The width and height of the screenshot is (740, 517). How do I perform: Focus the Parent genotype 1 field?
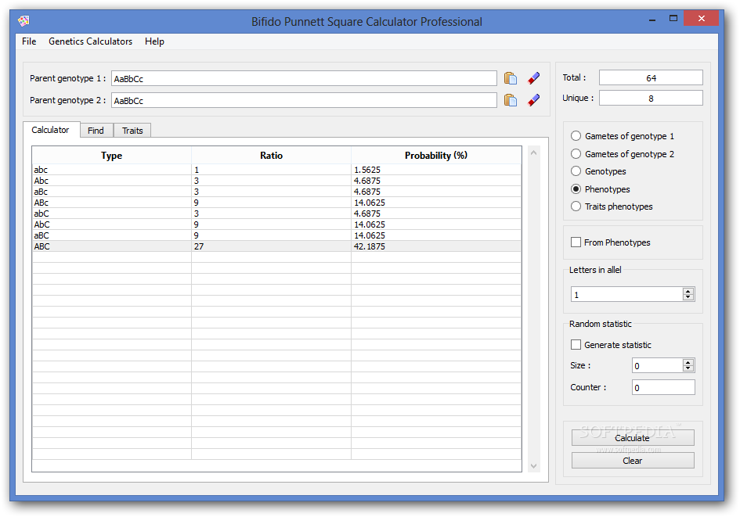tap(304, 78)
